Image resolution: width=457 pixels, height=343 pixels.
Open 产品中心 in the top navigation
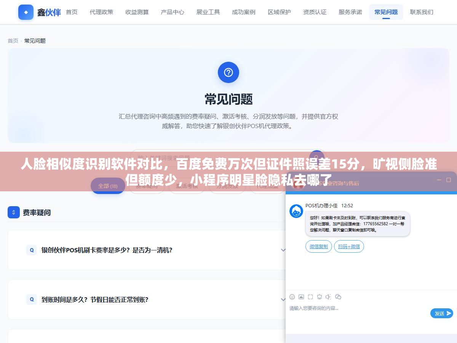tap(173, 12)
